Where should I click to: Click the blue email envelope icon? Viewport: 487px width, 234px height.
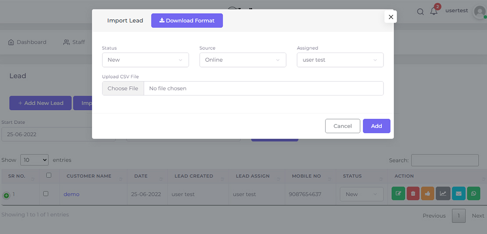[458, 194]
